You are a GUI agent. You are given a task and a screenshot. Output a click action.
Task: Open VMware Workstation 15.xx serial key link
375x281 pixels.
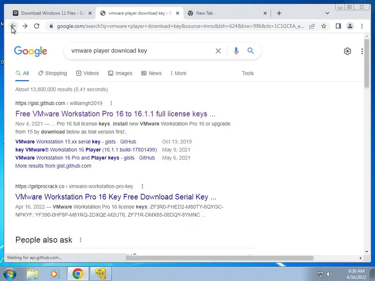[75, 142]
